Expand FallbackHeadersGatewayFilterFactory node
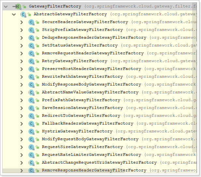The width and height of the screenshot is (201, 177). coord(22,124)
